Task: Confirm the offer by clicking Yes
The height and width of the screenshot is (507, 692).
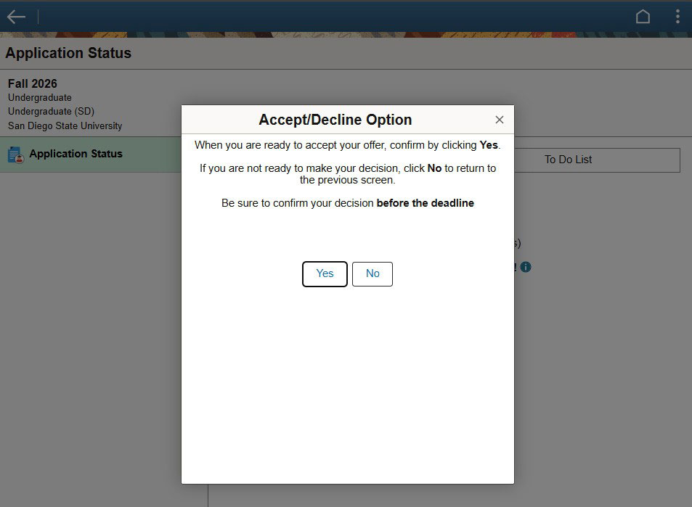Action: click(325, 273)
